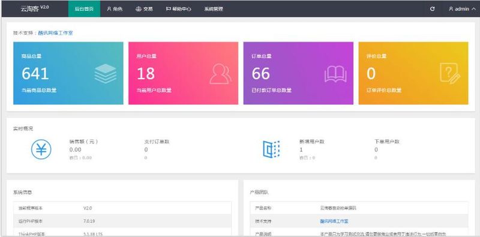Click the 支付订单数 label
This screenshot has width=480, height=237.
coord(157,142)
